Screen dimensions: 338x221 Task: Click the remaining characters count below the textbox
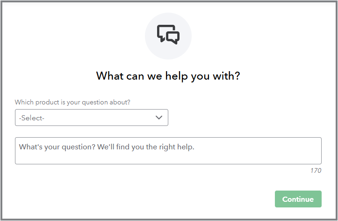(x=316, y=170)
